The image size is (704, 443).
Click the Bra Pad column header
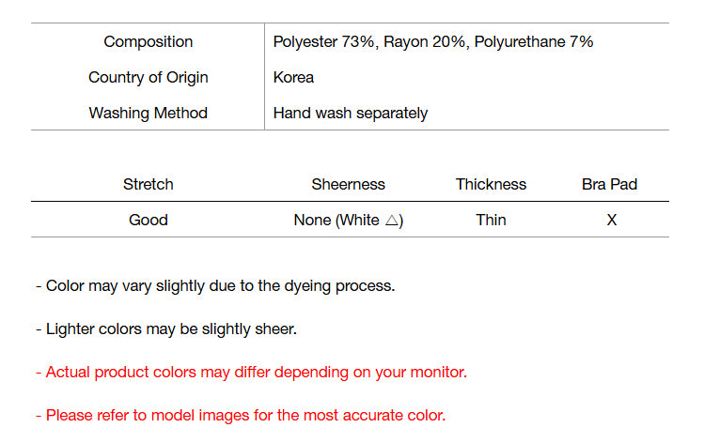click(x=609, y=184)
